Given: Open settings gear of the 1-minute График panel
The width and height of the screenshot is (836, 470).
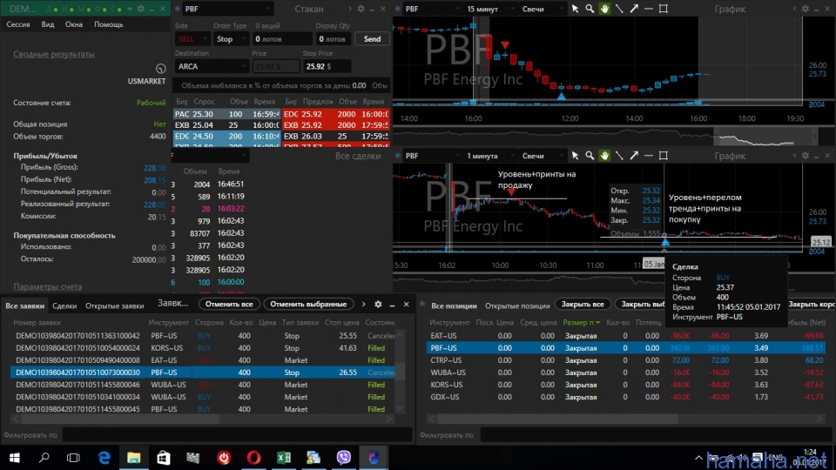Looking at the screenshot, I should pyautogui.click(x=805, y=156).
